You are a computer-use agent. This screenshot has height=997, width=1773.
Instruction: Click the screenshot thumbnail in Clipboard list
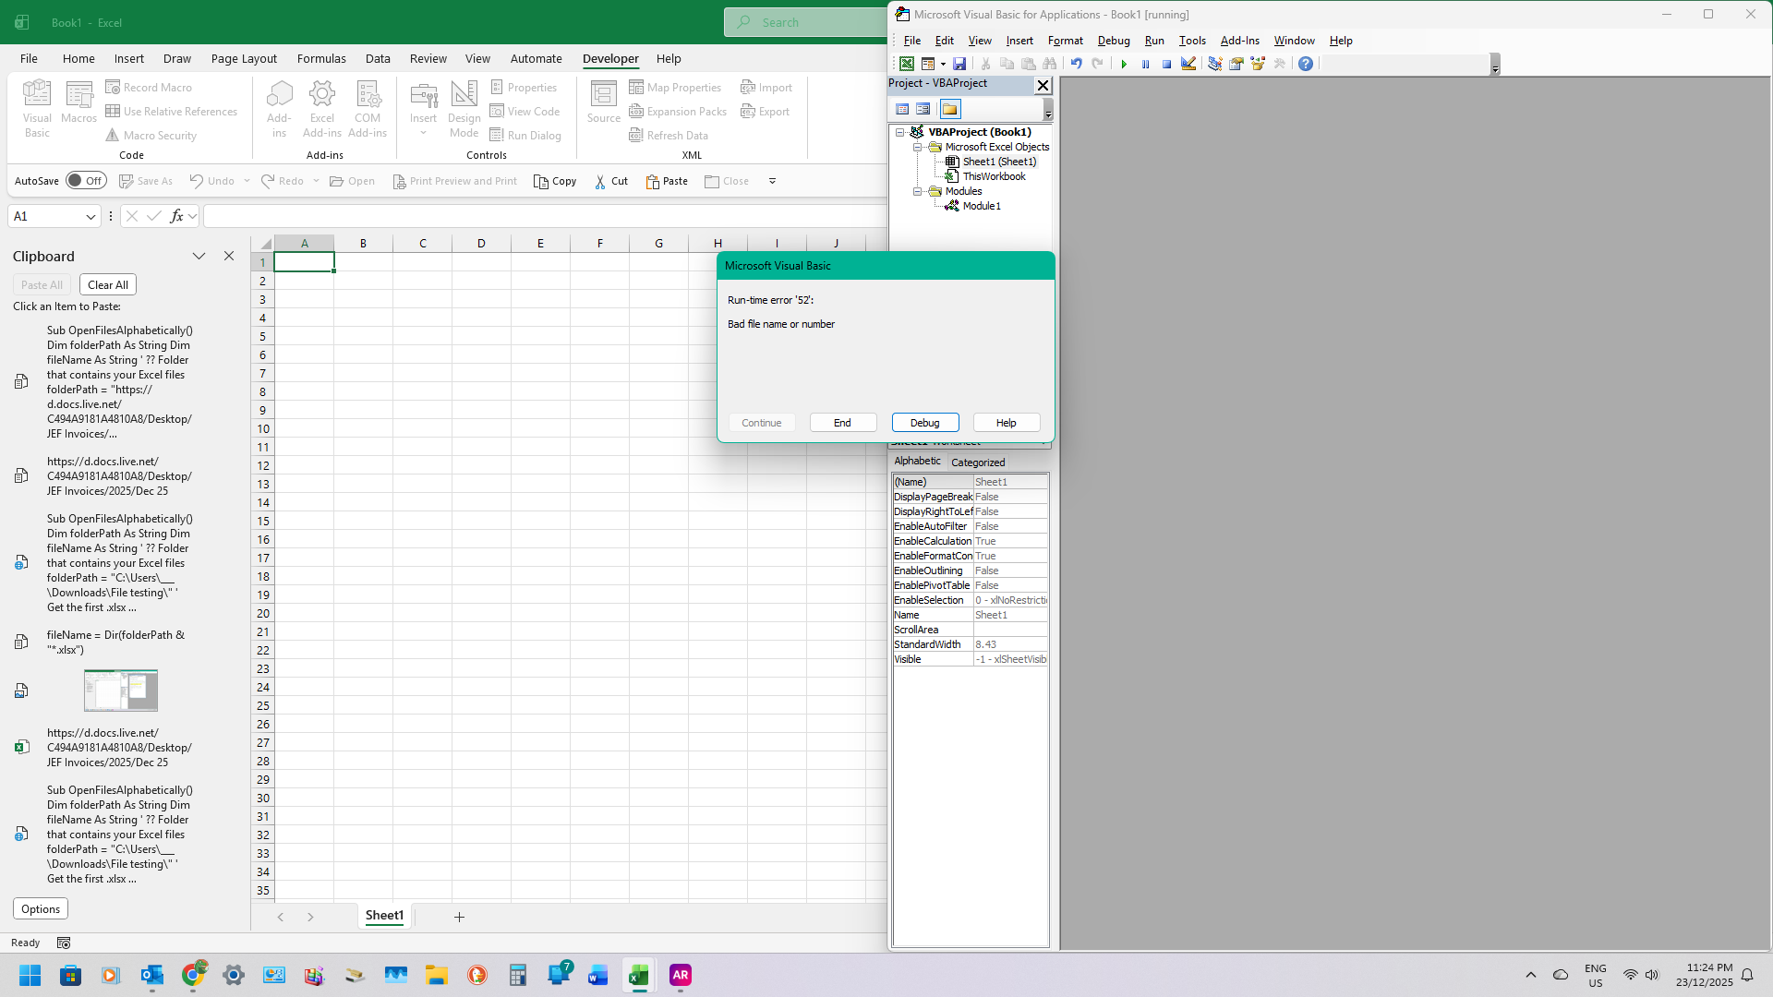pyautogui.click(x=121, y=691)
